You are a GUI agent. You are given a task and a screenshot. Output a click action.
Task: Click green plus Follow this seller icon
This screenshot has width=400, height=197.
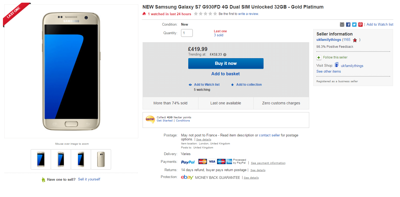coord(319,57)
